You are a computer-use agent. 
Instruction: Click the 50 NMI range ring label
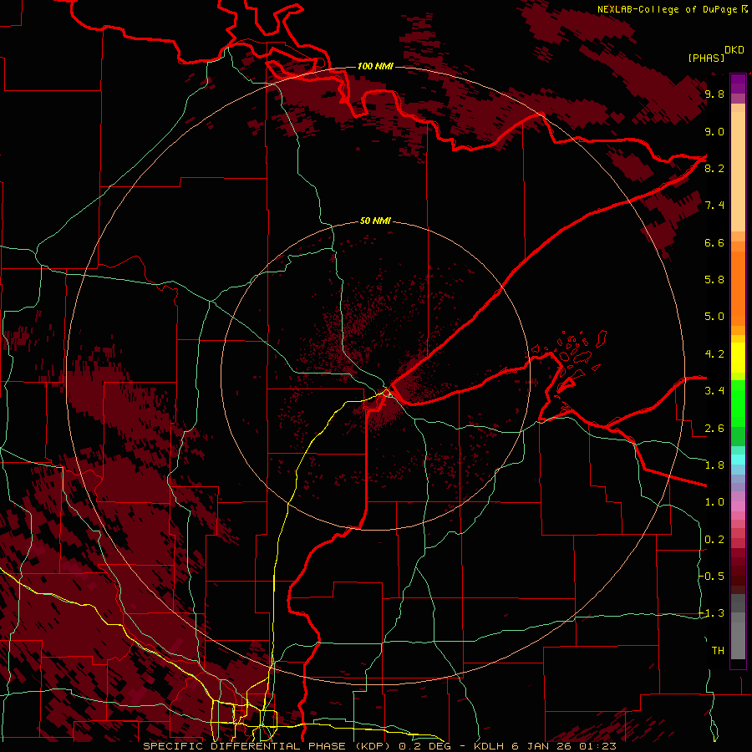click(x=375, y=221)
